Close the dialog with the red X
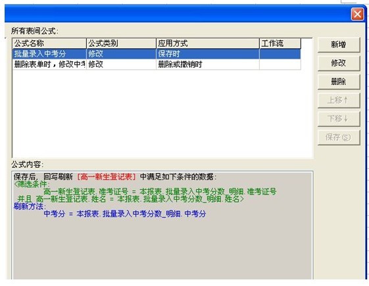This screenshot has width=369, height=286. click(x=357, y=14)
